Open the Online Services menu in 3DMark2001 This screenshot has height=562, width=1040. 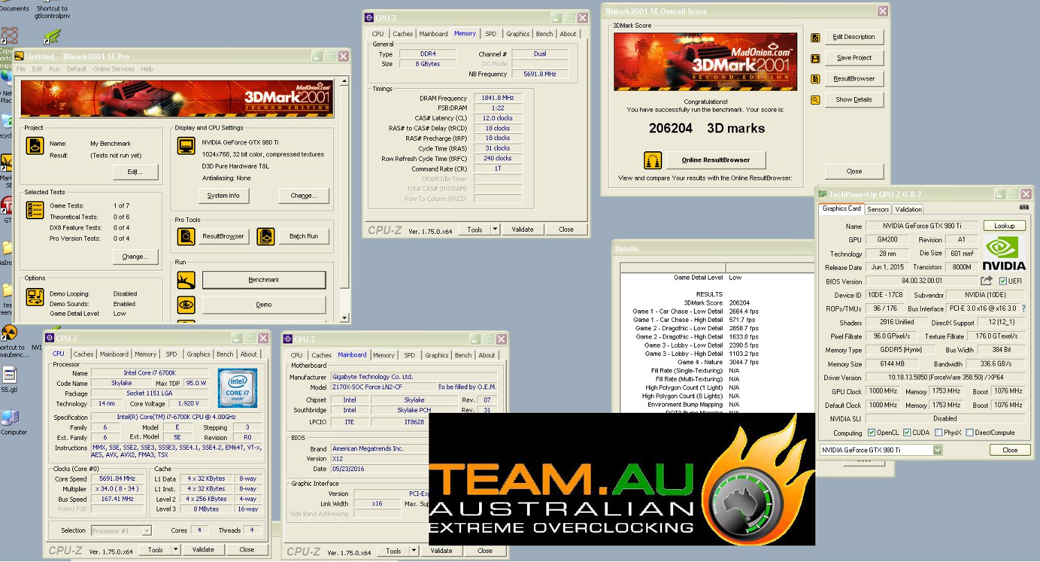[114, 69]
